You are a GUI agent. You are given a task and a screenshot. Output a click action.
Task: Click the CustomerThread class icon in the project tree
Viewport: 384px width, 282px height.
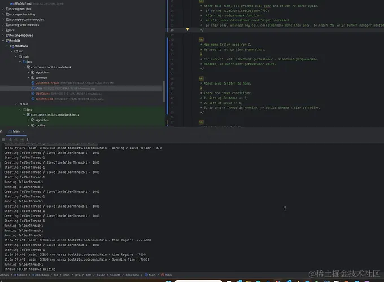click(33, 83)
